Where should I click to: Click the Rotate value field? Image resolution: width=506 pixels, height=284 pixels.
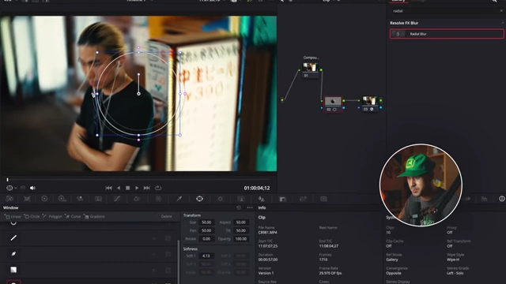(206, 239)
